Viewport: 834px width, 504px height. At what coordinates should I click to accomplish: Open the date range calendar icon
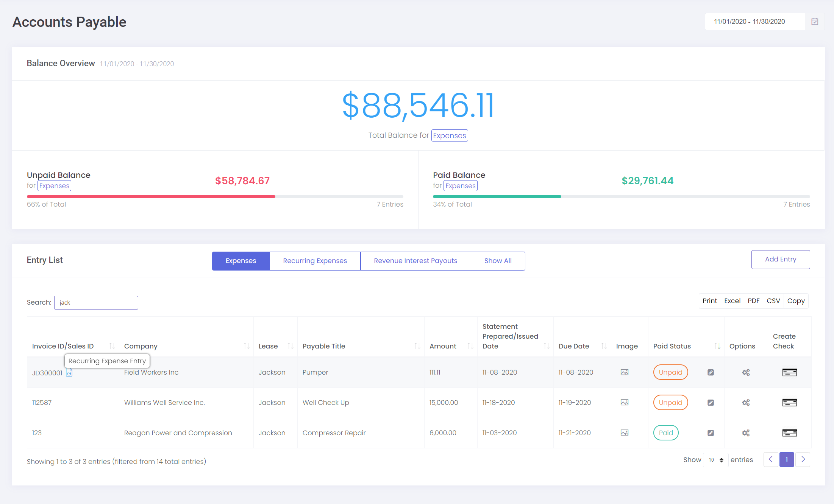(x=815, y=22)
